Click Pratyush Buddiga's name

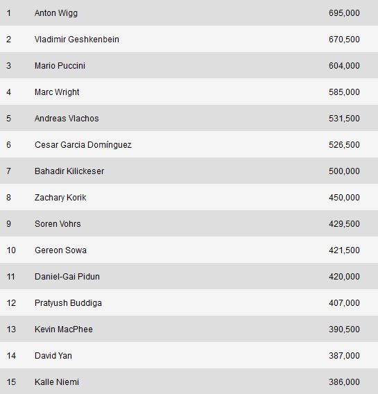click(x=68, y=303)
